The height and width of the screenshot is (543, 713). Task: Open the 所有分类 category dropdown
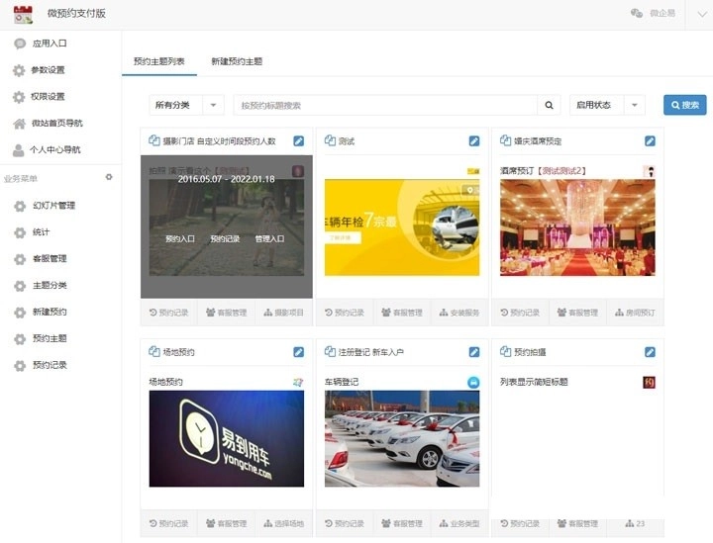click(186, 105)
